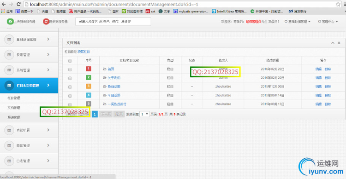This screenshot has height=179, width=346.
Task: Expand the 系统管理 sidebar menu
Action: click(x=48, y=70)
